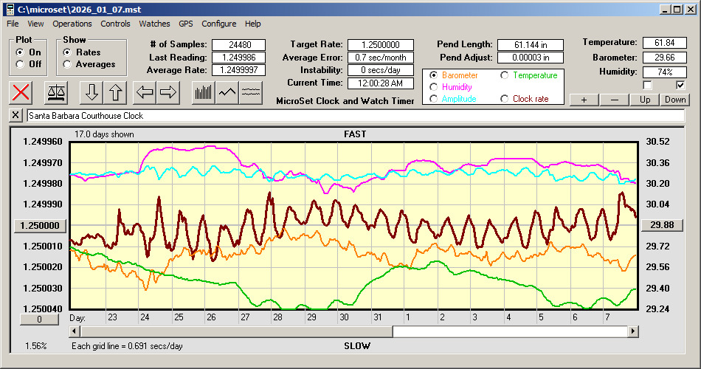Select the Temperature scale radio button
This screenshot has height=369, width=701.
(x=505, y=75)
